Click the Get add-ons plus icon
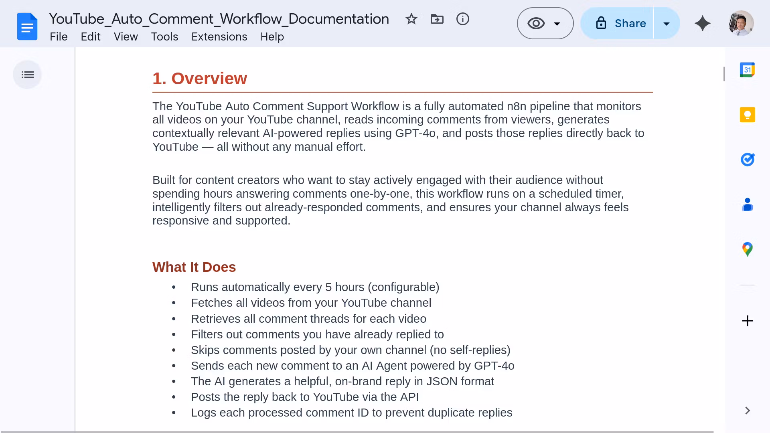 coord(747,321)
